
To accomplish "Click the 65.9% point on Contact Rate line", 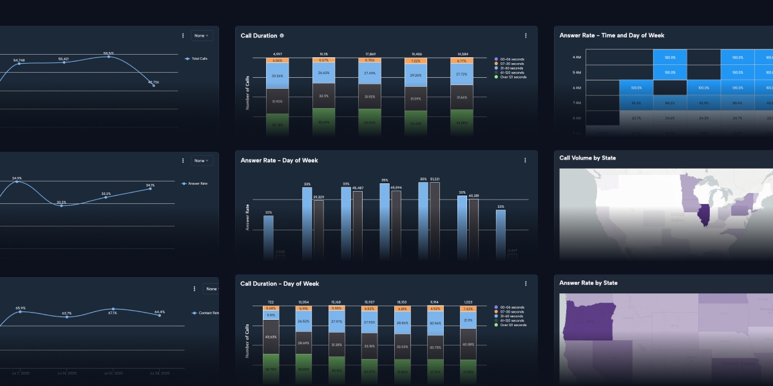I will (x=21, y=312).
